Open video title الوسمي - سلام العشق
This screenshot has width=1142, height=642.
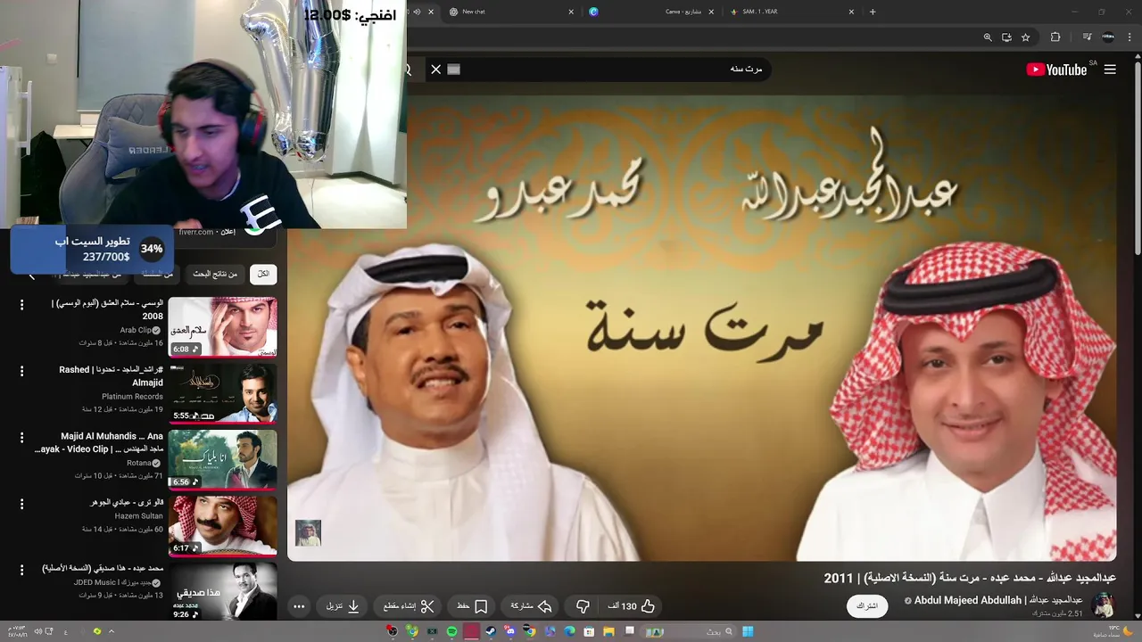(107, 309)
